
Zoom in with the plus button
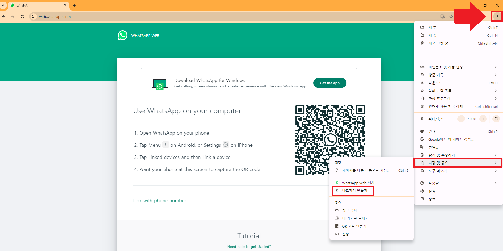[x=483, y=119]
